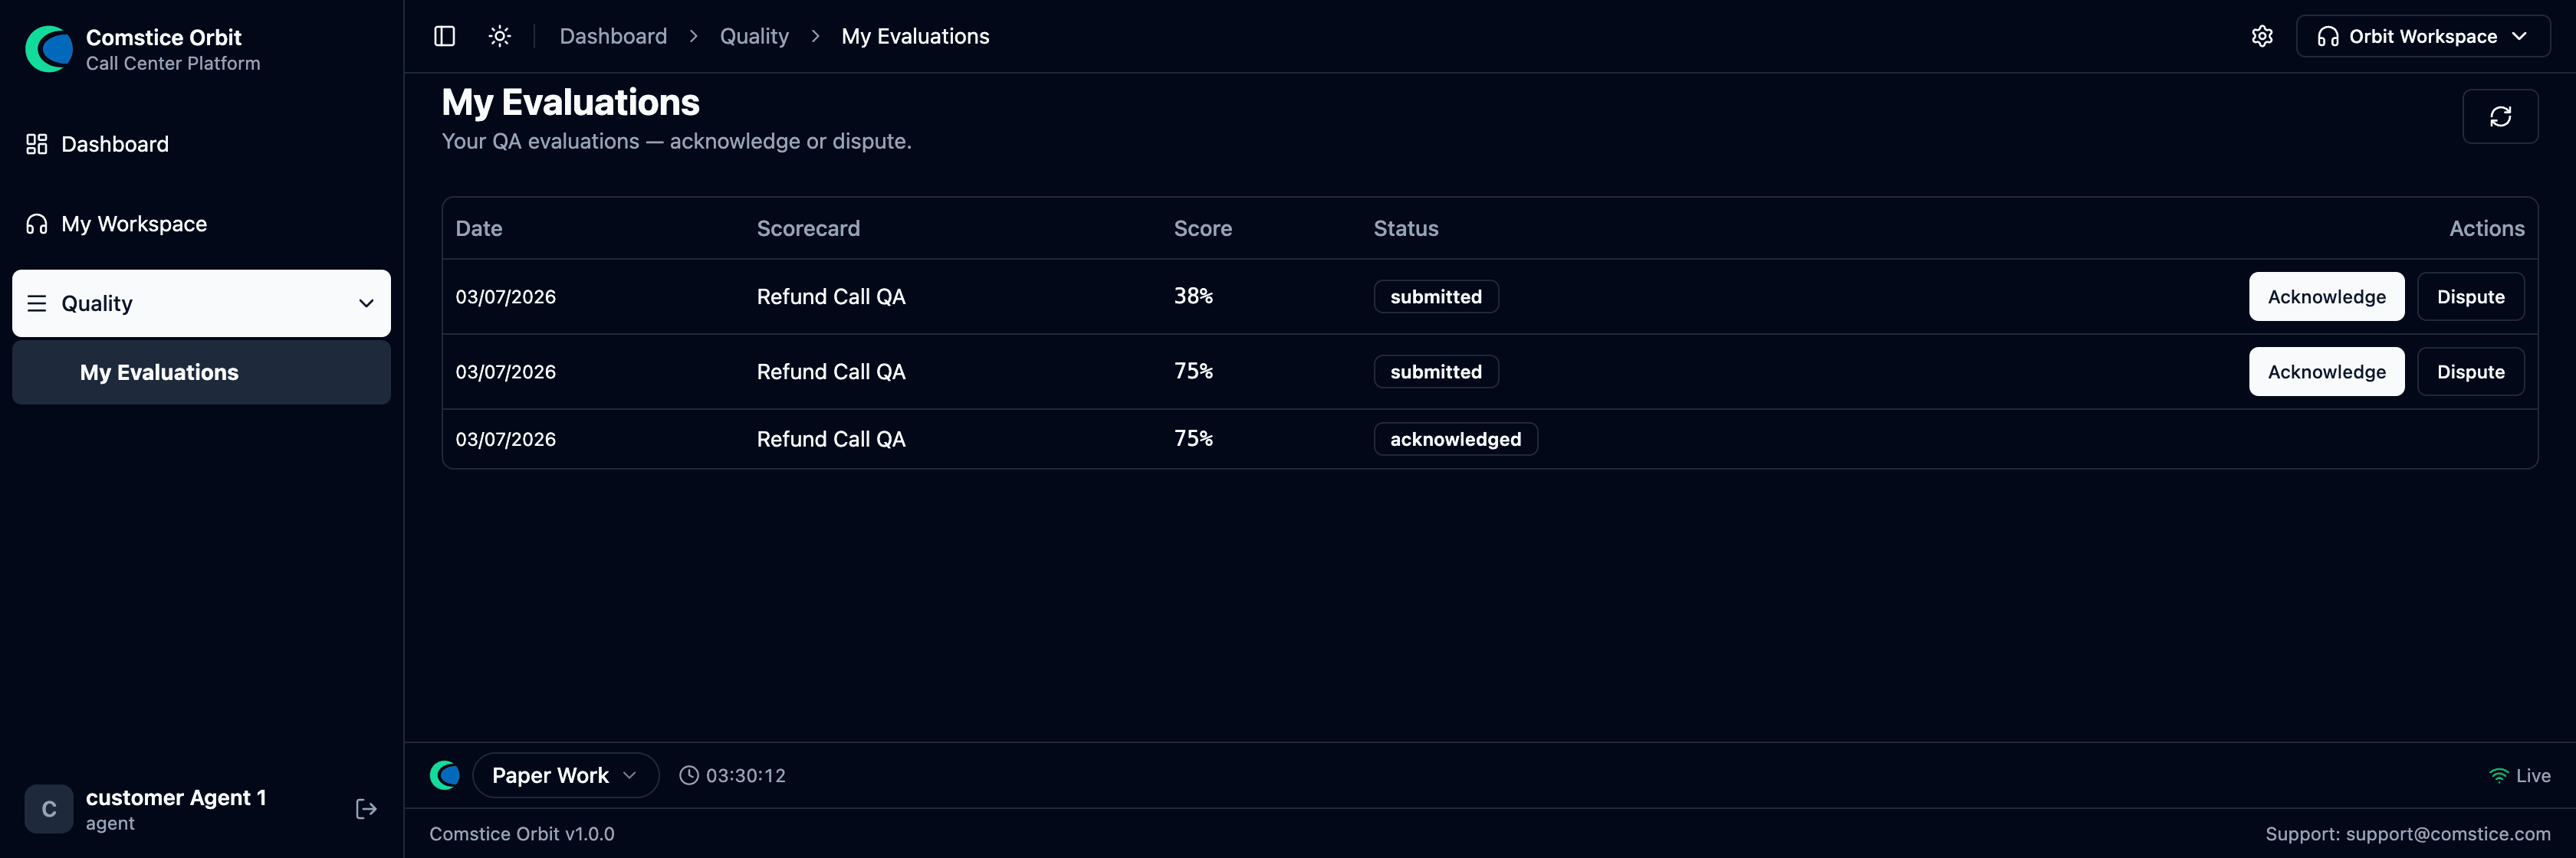Click Refund Call QA in acknowledged row
2576x858 pixels.
point(831,440)
